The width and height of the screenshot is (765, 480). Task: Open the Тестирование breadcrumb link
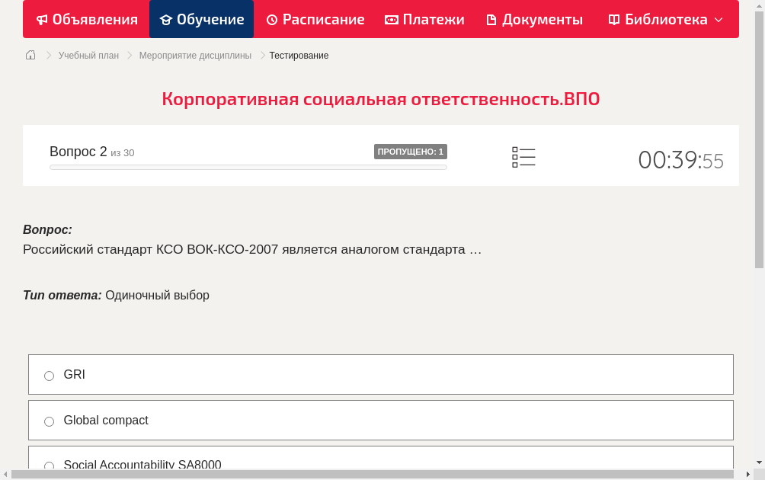[x=298, y=55]
